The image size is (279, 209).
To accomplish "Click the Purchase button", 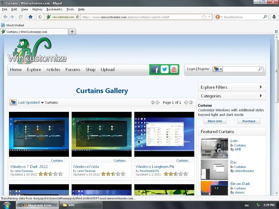I will tap(249, 121).
